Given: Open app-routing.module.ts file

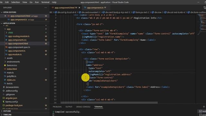Looking at the screenshot, I should [x=19, y=36].
